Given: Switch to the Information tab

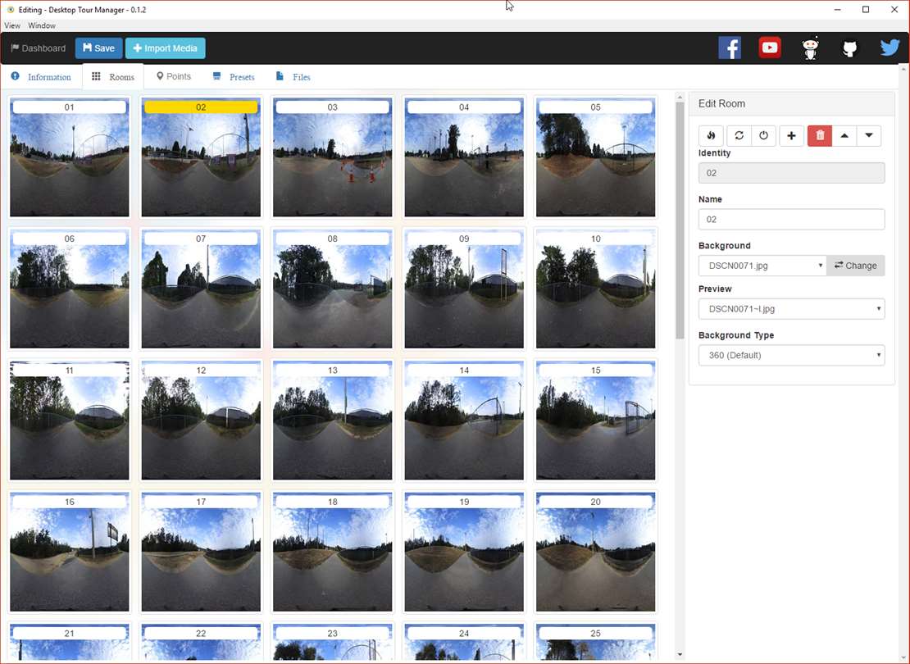Looking at the screenshot, I should click(x=41, y=76).
